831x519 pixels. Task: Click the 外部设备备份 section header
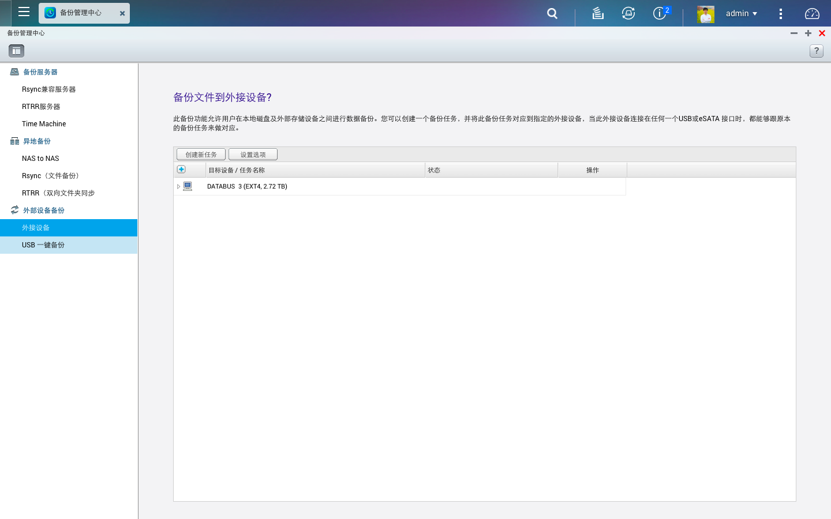coord(44,210)
